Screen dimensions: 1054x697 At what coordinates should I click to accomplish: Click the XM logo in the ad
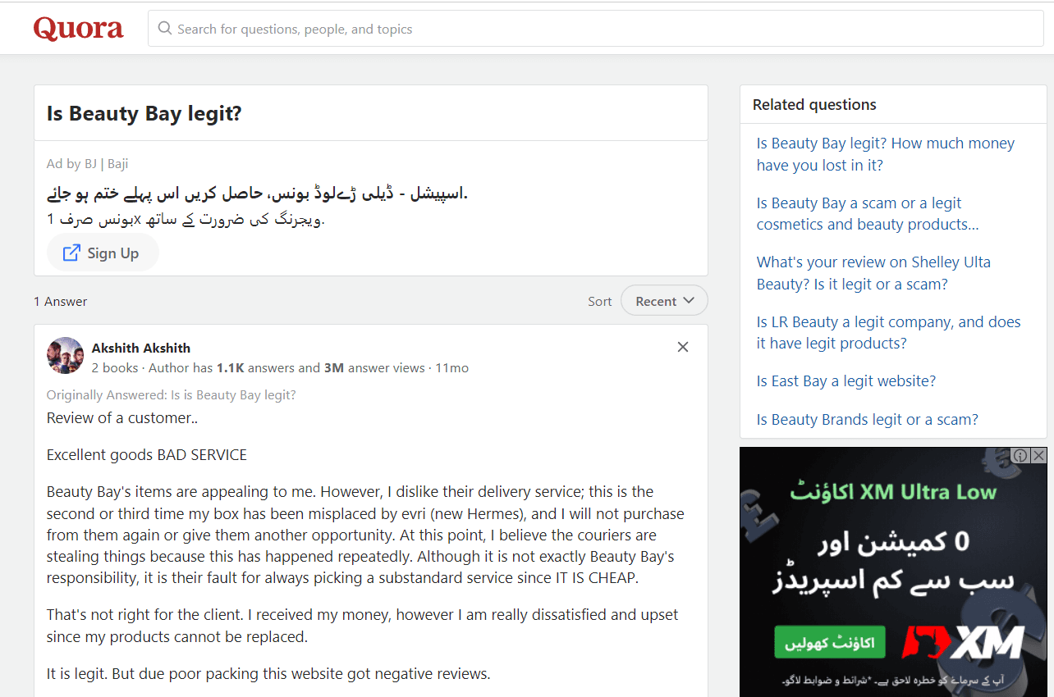coord(965,642)
